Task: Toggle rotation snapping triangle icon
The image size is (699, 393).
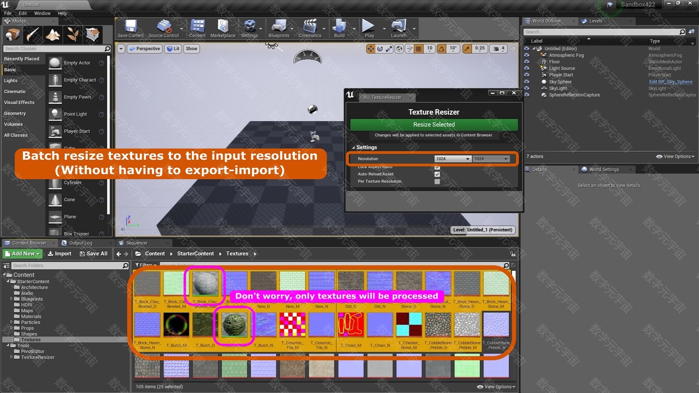Action: [x=442, y=49]
